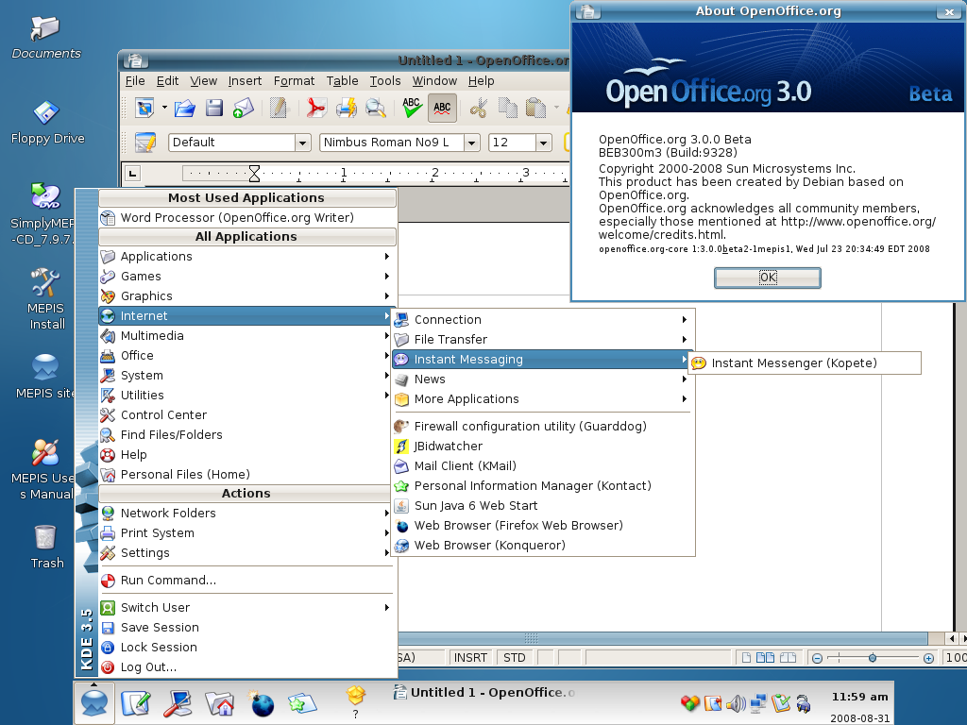This screenshot has height=725, width=967.
Task: Toggle AutoSpellcheck ABC button
Action: point(442,108)
